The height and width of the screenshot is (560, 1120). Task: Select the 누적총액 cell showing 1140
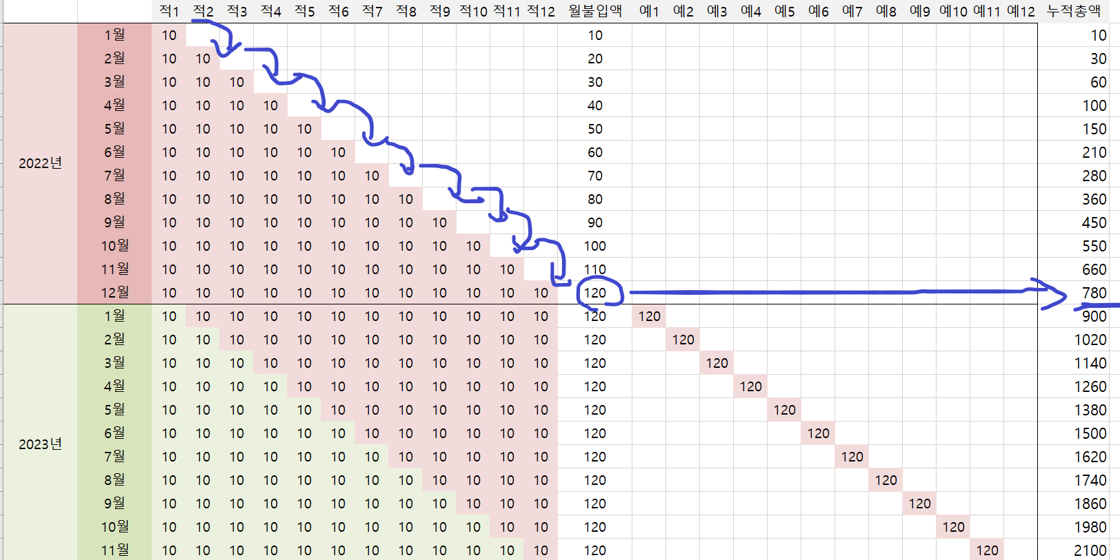coord(1074,363)
